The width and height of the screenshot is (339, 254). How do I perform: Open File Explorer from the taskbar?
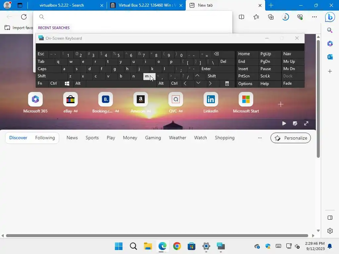pos(148,246)
